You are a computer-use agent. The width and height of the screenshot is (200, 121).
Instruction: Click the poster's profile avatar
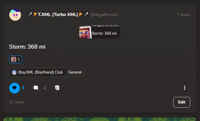coord(15,15)
